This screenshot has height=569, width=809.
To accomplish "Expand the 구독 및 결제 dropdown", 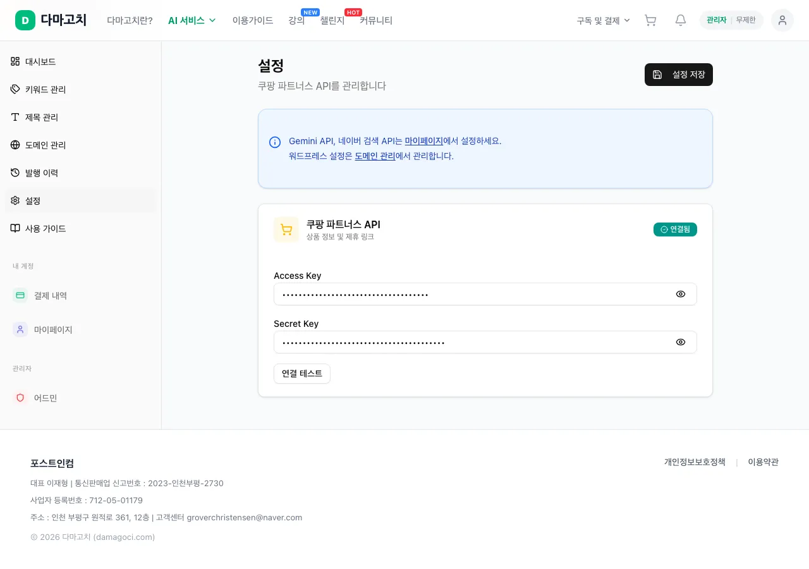I will coord(604,20).
